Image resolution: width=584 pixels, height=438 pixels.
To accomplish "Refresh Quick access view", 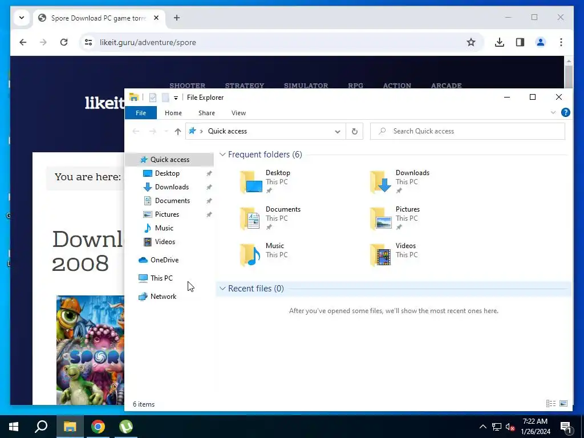I will [355, 131].
